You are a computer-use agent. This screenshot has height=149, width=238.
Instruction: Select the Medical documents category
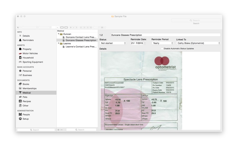coord(36,93)
